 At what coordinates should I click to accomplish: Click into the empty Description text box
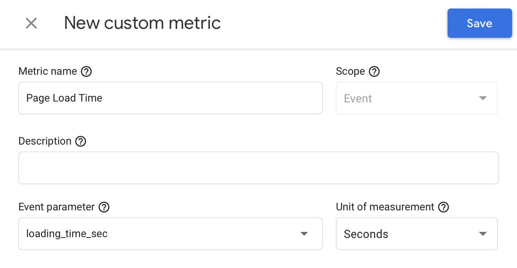click(258, 168)
